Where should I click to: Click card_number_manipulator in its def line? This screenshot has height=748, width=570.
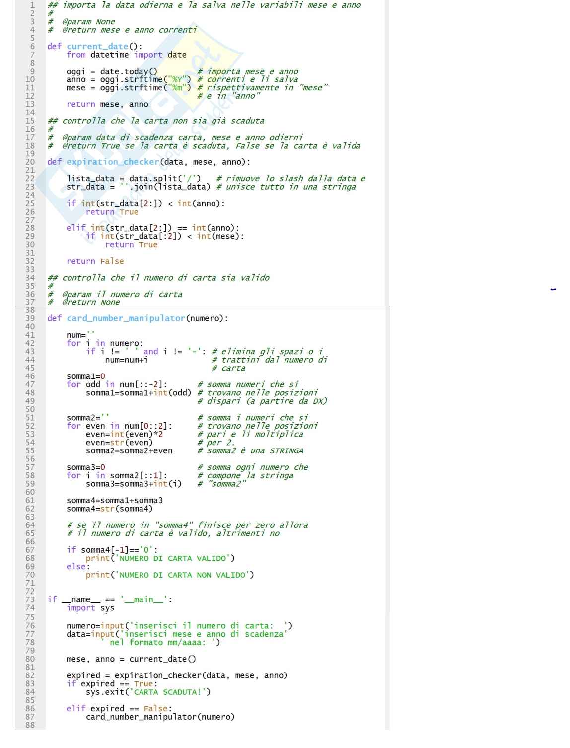tap(126, 318)
